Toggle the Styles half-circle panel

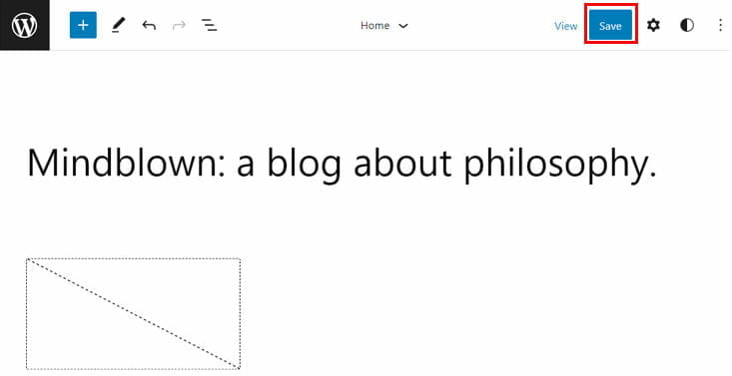687,25
